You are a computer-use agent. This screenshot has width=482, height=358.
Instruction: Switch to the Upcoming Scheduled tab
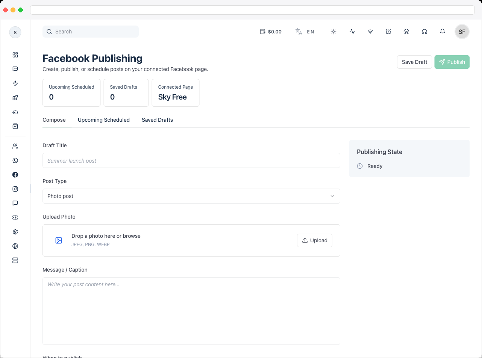pyautogui.click(x=104, y=120)
